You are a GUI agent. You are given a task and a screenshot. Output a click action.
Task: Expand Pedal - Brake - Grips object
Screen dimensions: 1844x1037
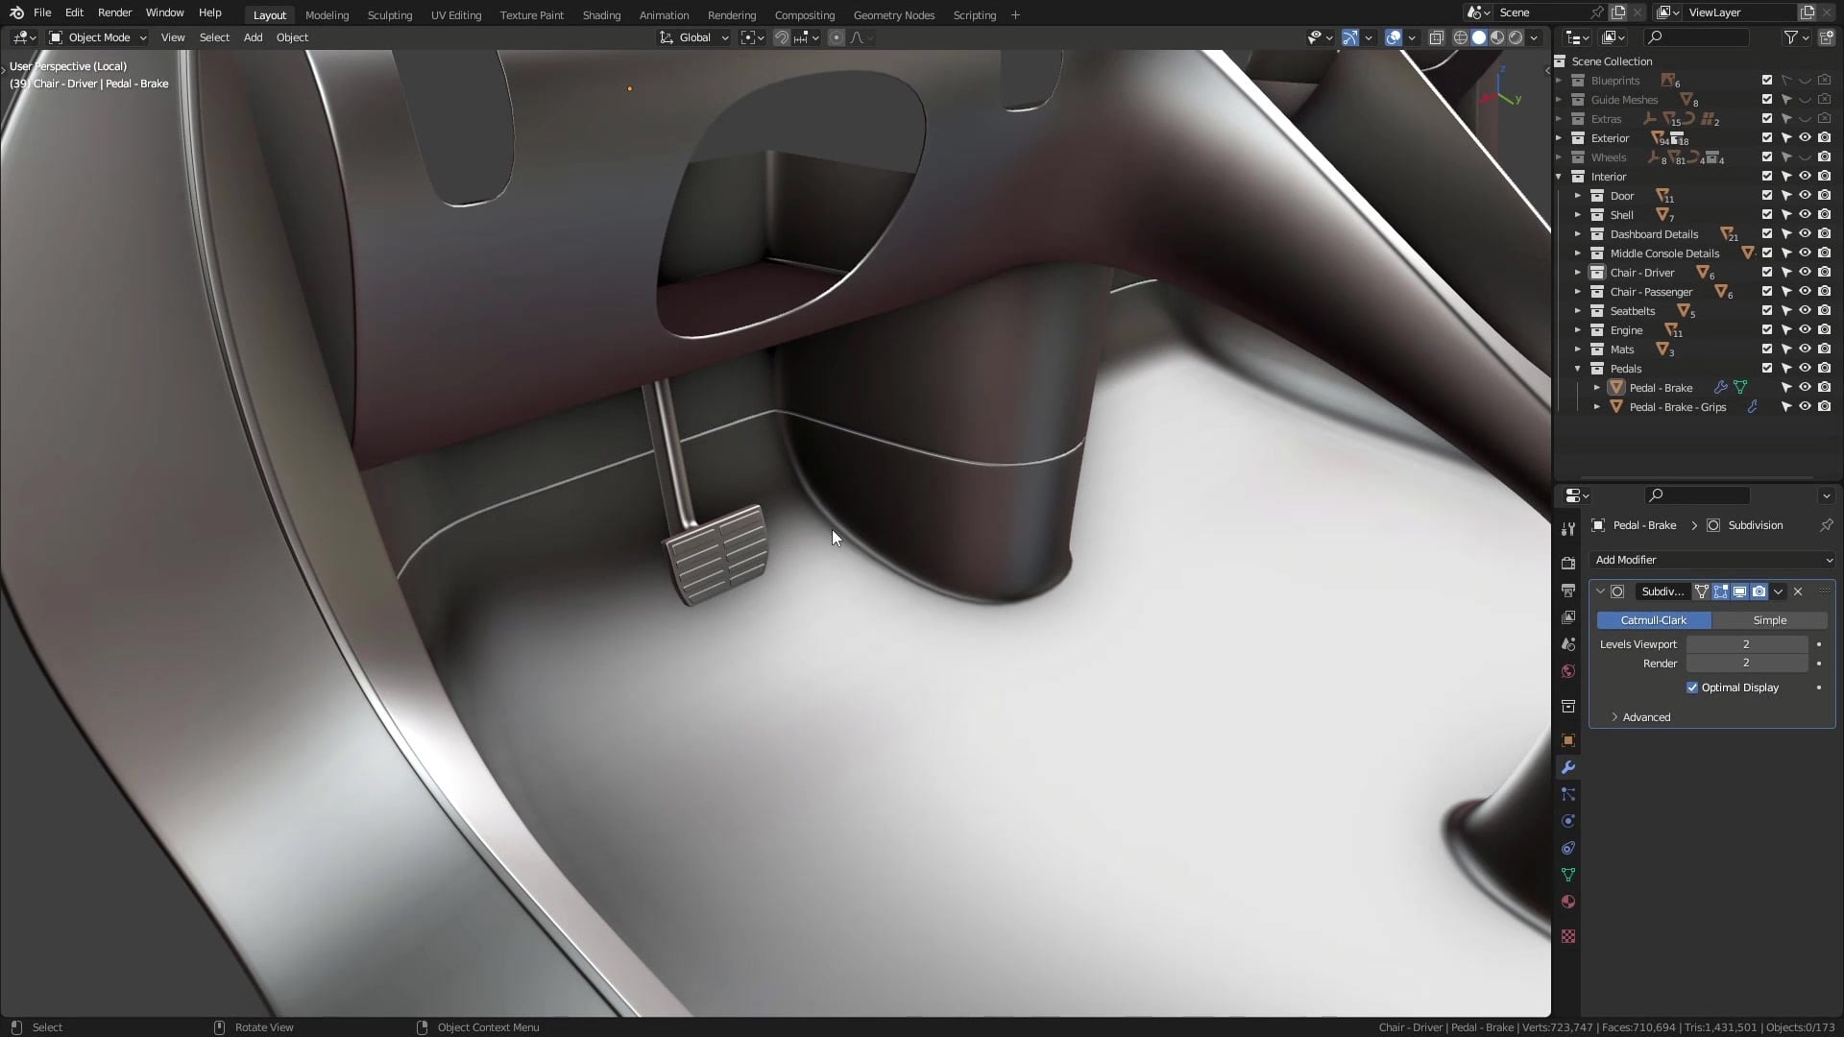(x=1596, y=407)
